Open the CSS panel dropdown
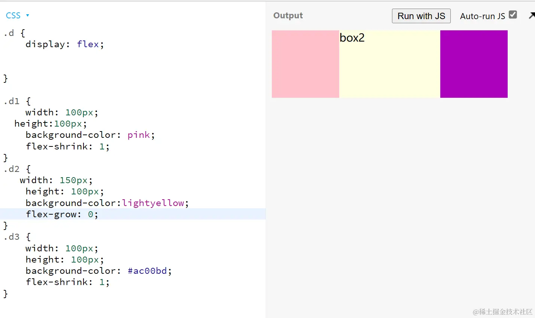The height and width of the screenshot is (318, 535). 17,15
